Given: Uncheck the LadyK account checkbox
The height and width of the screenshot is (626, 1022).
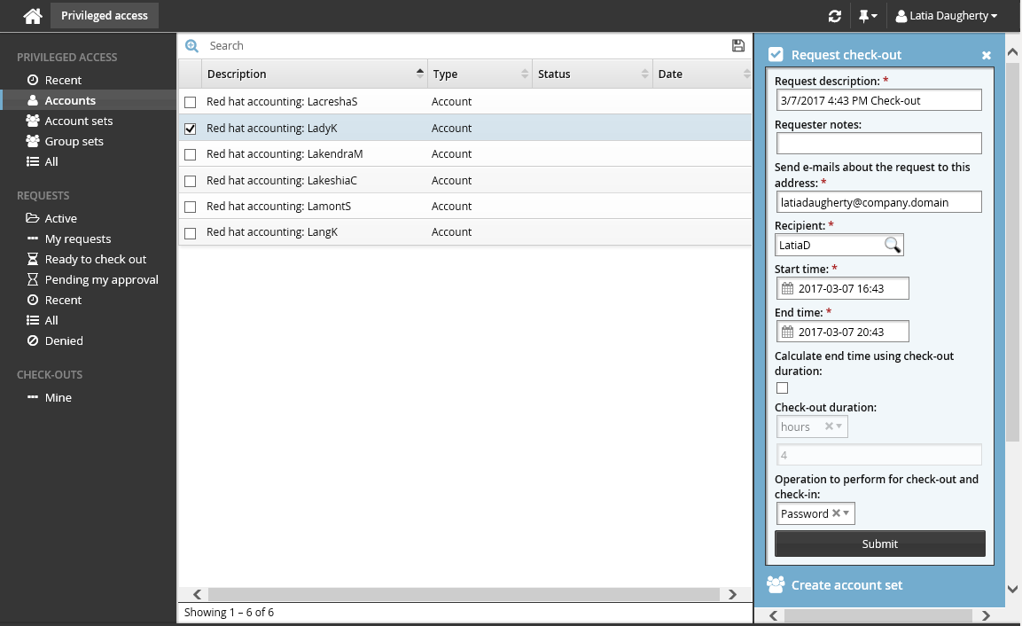Looking at the screenshot, I should 190,129.
